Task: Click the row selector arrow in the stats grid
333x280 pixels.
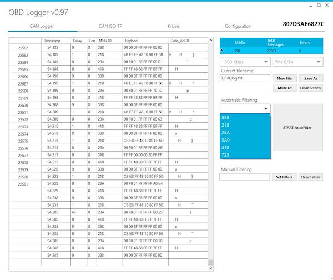Action: click(222, 51)
